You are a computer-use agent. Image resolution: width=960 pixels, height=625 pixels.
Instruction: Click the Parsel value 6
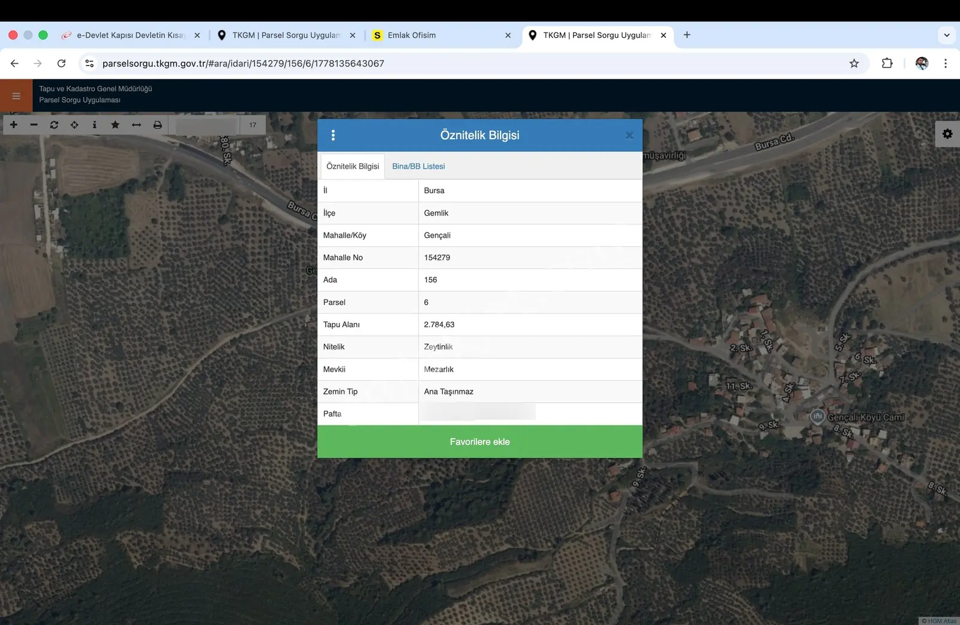[426, 303]
